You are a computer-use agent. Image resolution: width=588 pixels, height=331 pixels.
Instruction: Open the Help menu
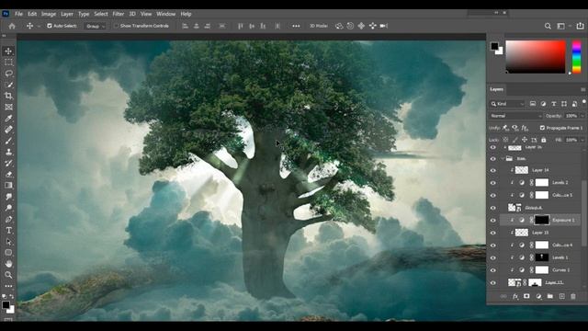tap(186, 14)
